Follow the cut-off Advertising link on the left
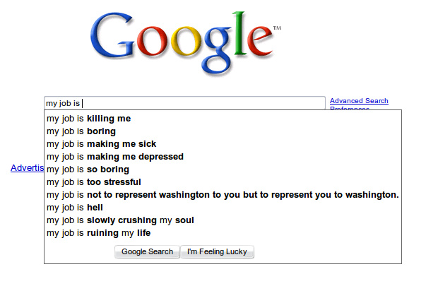 pos(27,168)
